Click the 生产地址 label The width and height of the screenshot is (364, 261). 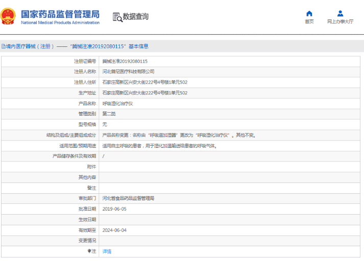(87, 93)
